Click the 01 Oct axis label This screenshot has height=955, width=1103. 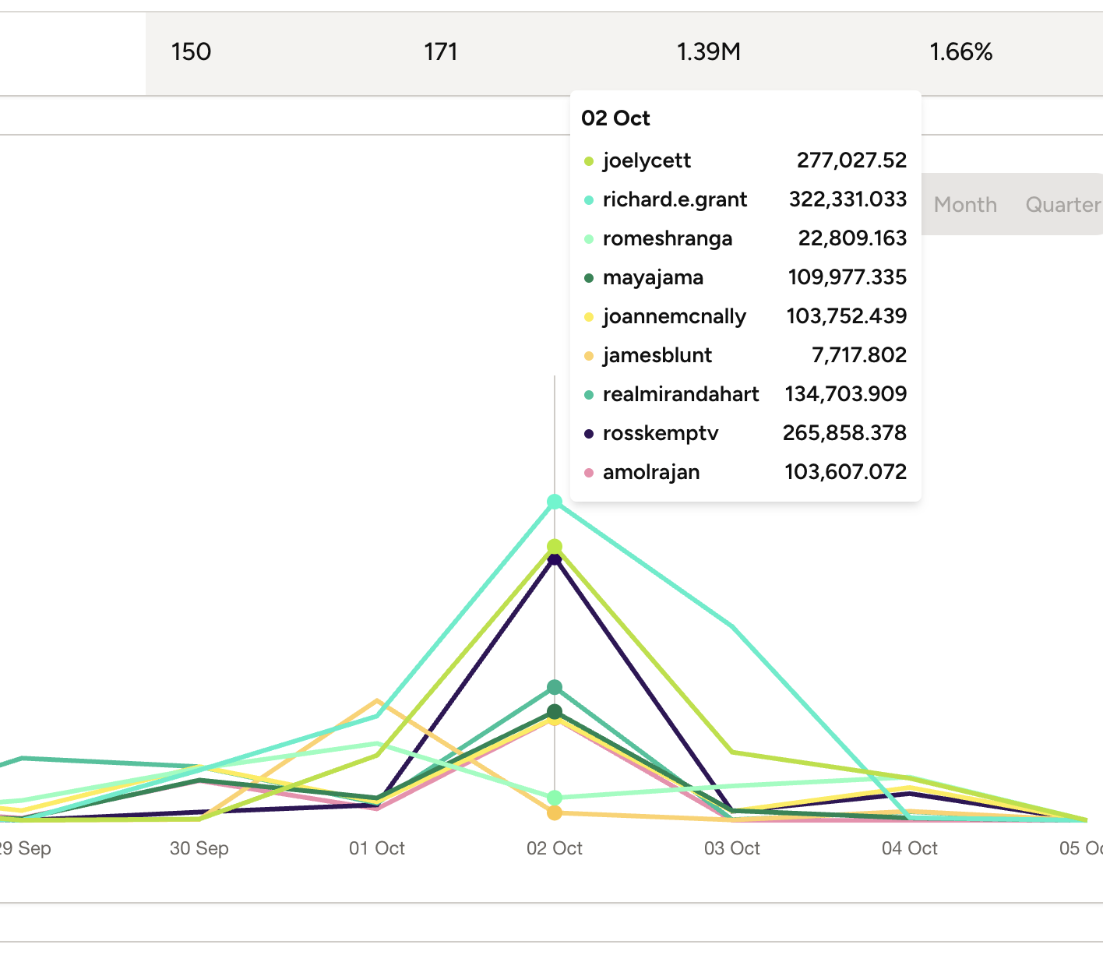tap(377, 848)
